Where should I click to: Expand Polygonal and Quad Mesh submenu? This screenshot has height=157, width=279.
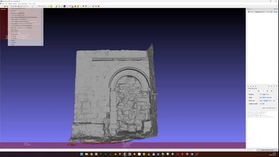coord(25,19)
